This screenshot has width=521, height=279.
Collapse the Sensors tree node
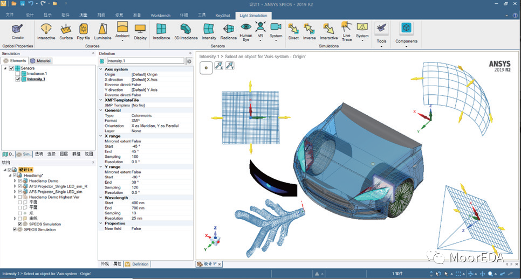click(x=5, y=68)
